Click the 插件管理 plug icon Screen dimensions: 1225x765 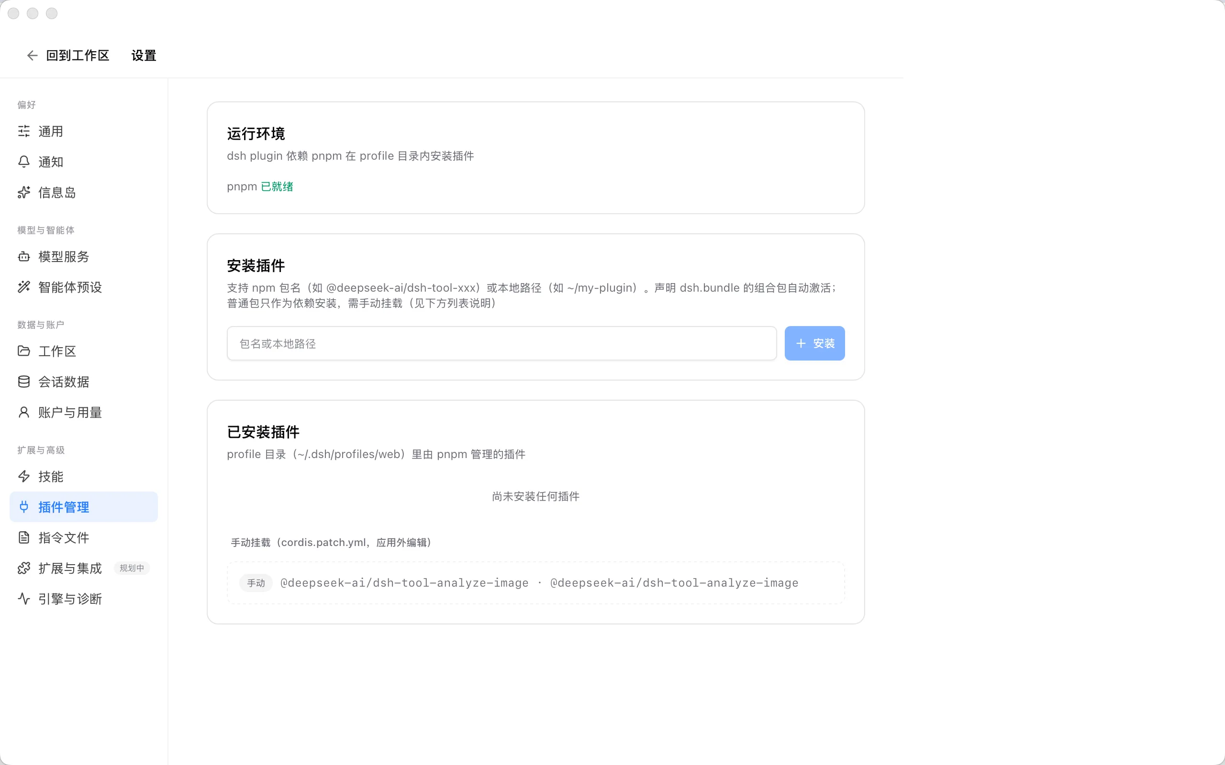(24, 507)
